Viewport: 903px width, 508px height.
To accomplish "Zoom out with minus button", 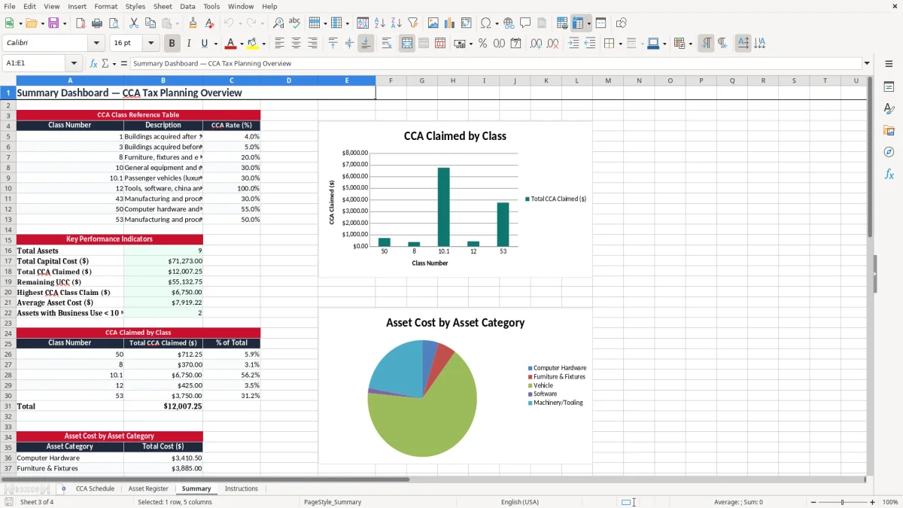I will [812, 502].
